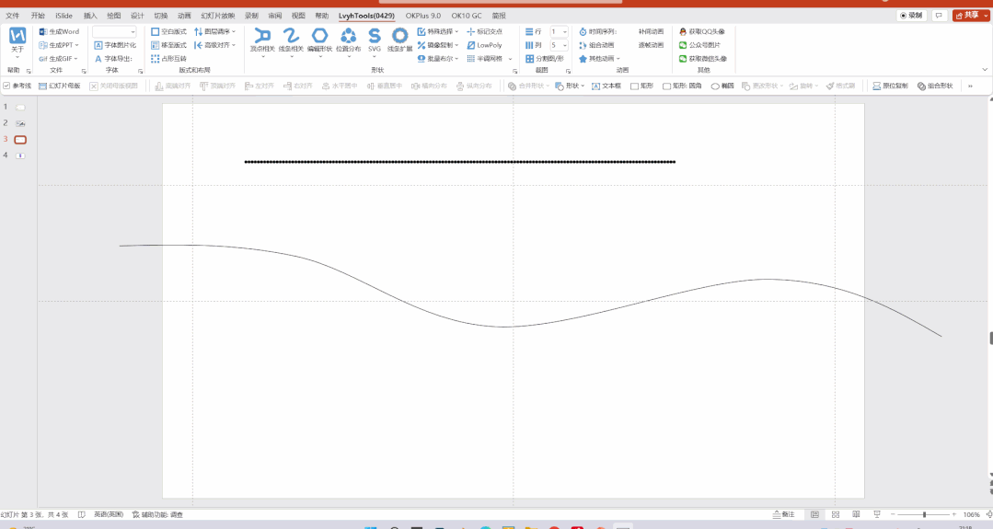Image resolution: width=993 pixels, height=529 pixels.
Task: Toggle the 参考线 guides checkbox
Action: (x=6, y=86)
